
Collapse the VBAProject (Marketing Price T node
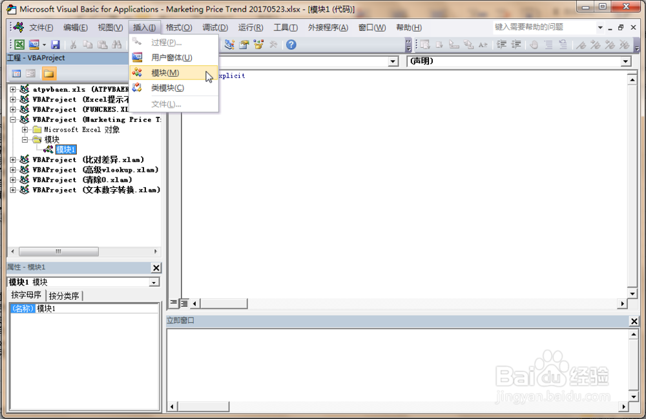coord(13,120)
